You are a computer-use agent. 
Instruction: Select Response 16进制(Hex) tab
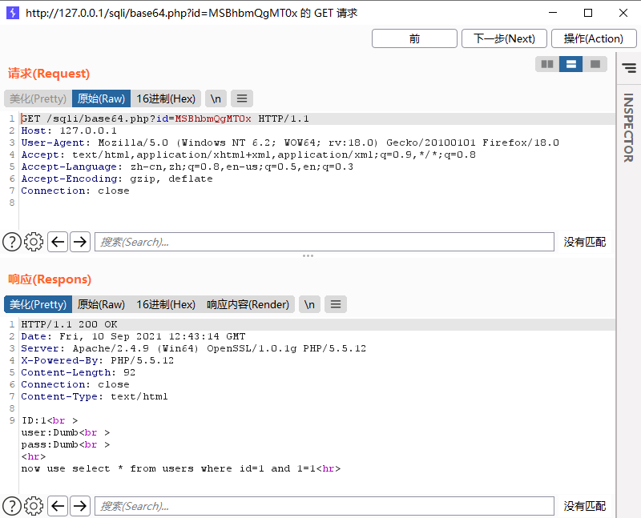pos(166,304)
